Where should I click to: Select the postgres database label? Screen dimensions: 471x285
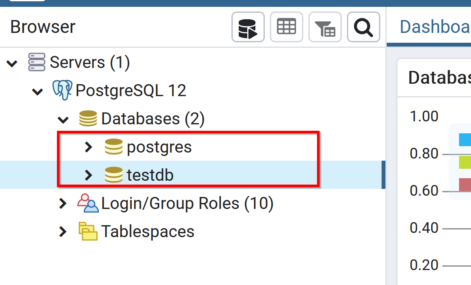click(x=159, y=147)
